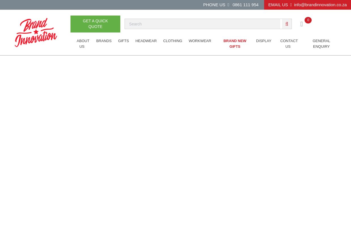Go to the BRANDS menu
351x226 pixels.
pyautogui.click(x=104, y=41)
